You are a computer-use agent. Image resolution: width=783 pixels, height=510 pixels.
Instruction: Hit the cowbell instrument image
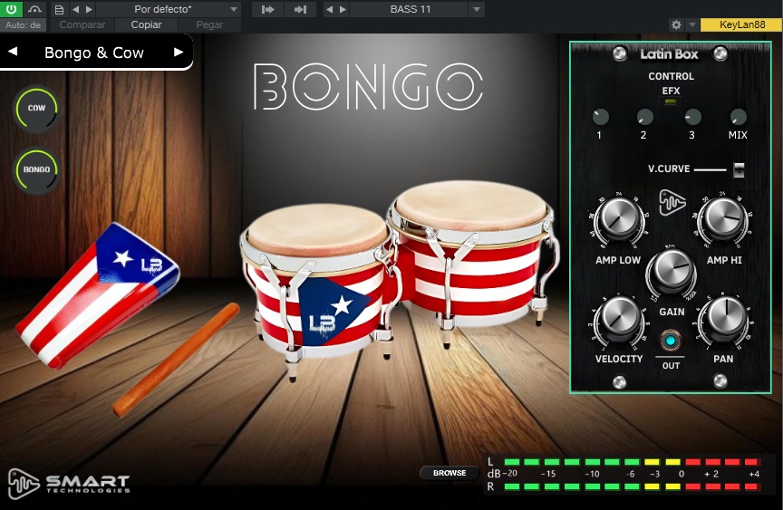pos(97,294)
